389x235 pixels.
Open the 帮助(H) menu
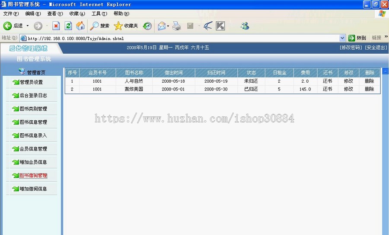tap(121, 14)
